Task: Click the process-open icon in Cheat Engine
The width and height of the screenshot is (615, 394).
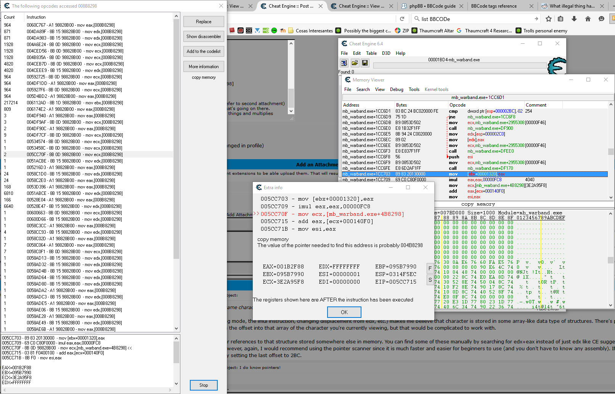Action: [344, 63]
